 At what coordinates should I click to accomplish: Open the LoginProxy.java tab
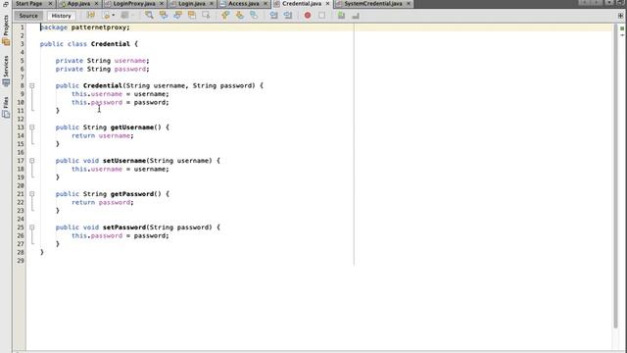click(134, 3)
